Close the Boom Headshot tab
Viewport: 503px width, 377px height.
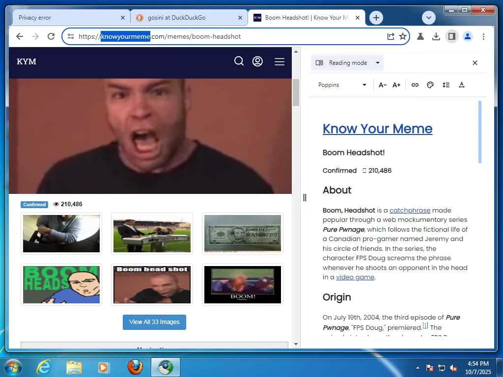click(x=358, y=18)
